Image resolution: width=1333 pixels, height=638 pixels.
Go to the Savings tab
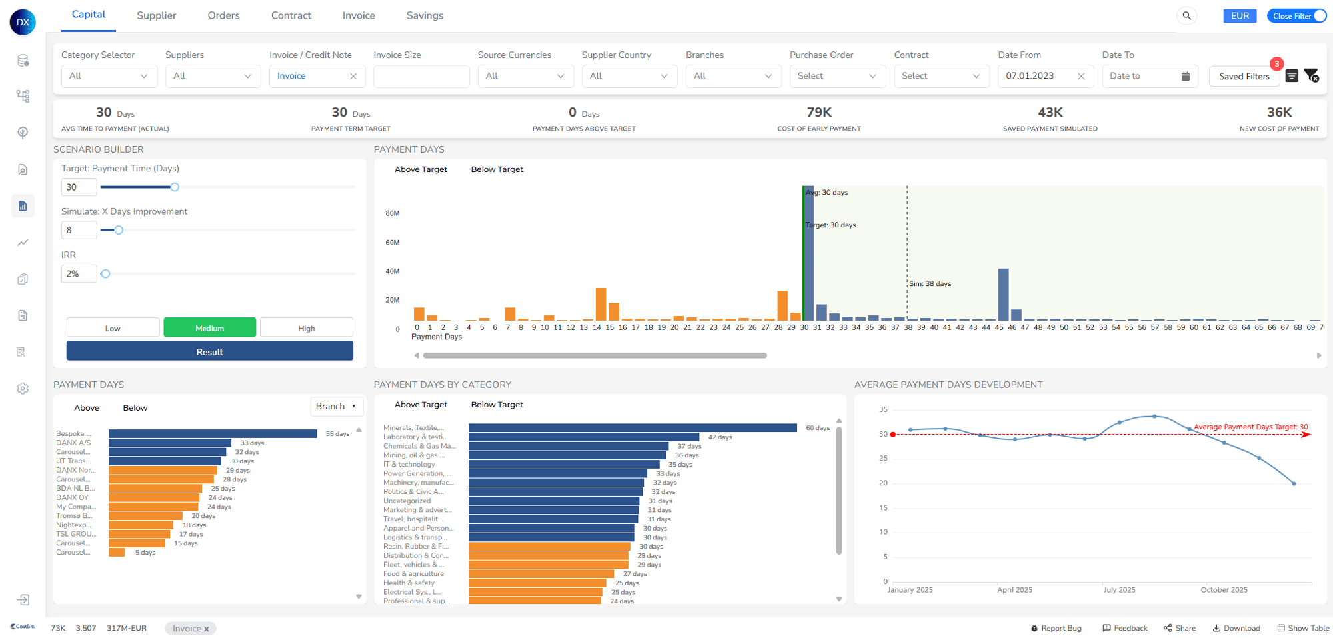coord(425,15)
